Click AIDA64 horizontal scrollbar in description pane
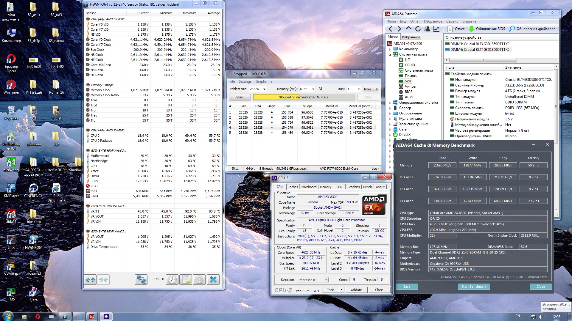Image resolution: width=572 pixels, height=321 pixels. 483,60
